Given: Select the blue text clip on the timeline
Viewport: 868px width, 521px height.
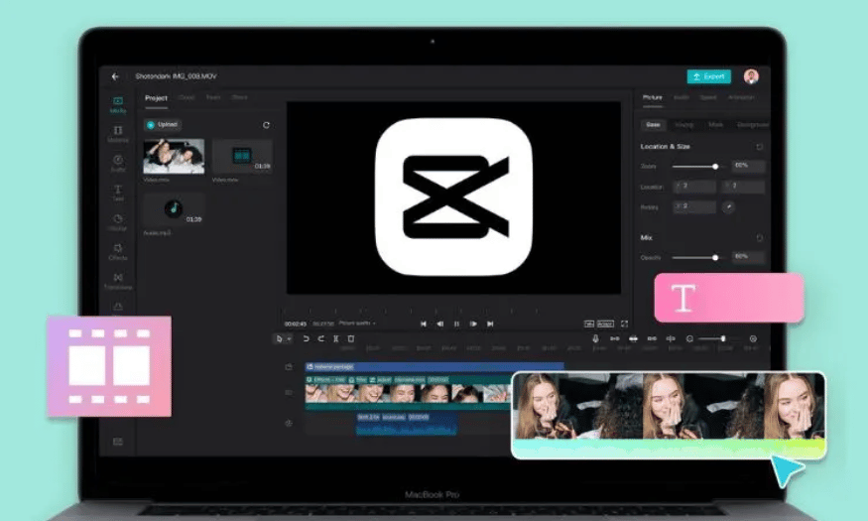Looking at the screenshot, I should coord(434,366).
